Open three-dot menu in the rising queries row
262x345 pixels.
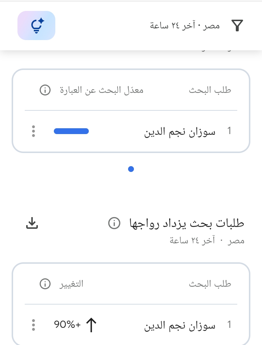(x=33, y=325)
